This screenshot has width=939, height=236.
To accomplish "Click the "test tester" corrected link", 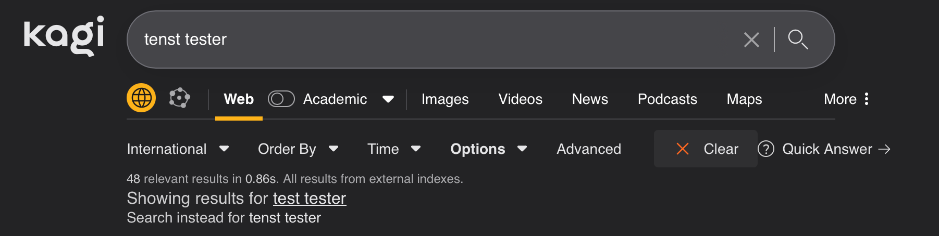I will pos(309,198).
